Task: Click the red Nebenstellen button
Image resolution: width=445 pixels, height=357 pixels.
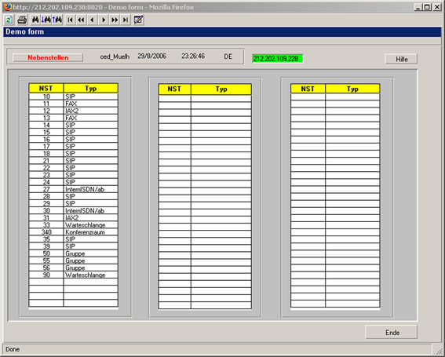Action: [48, 57]
